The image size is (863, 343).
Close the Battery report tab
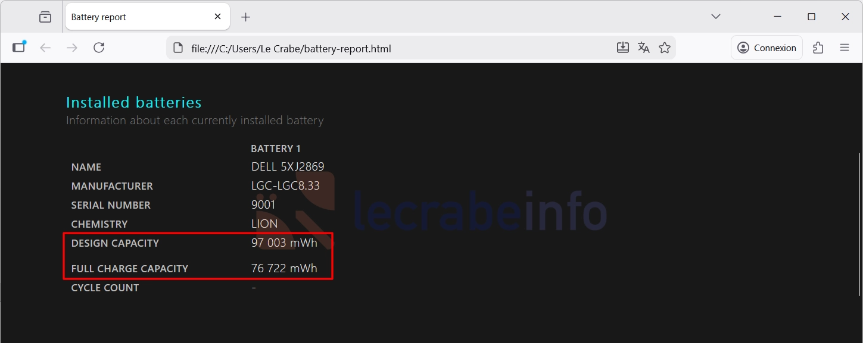(218, 17)
